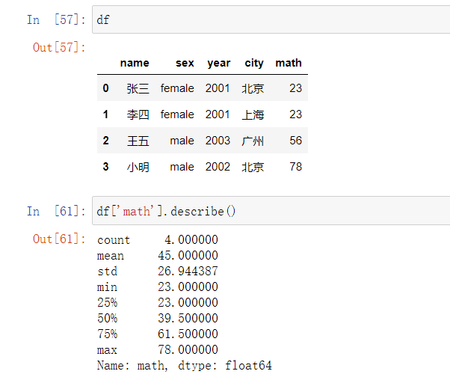Select the In [61] prompt label
Viewport: 450px width, 383px height.
(56, 211)
